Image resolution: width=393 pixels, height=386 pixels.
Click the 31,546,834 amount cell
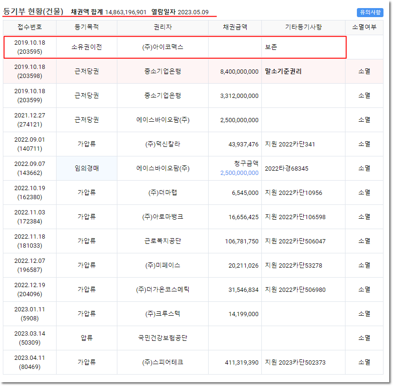[235, 290]
